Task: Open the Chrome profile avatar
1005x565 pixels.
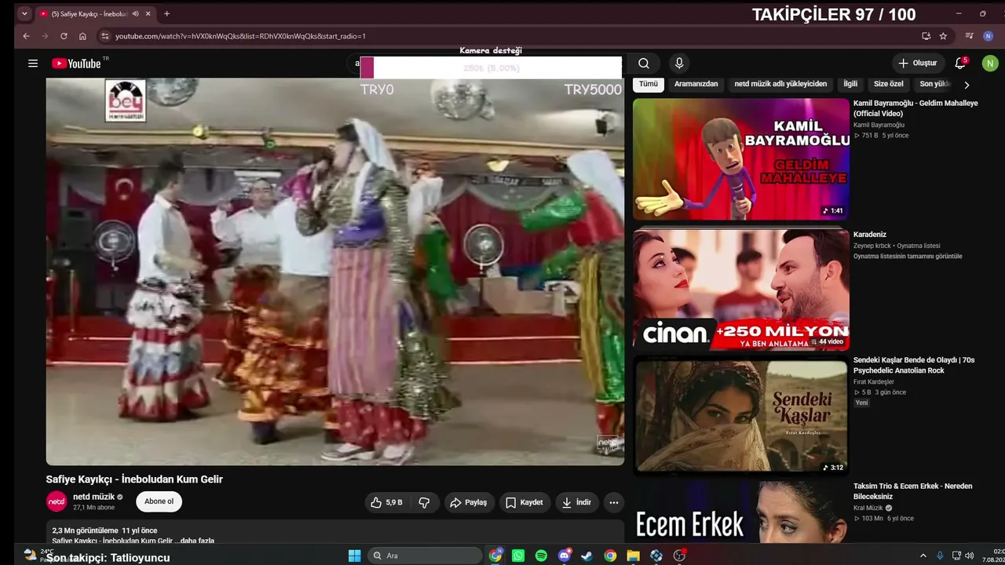Action: [x=989, y=36]
